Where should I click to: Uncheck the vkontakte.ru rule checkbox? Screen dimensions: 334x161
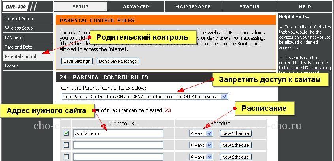click(66, 133)
